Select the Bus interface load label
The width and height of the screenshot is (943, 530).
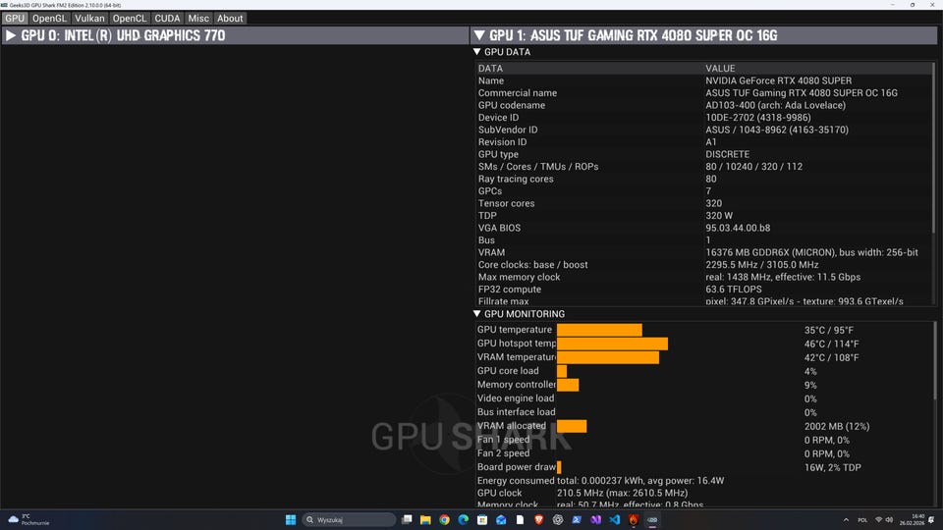(x=516, y=411)
